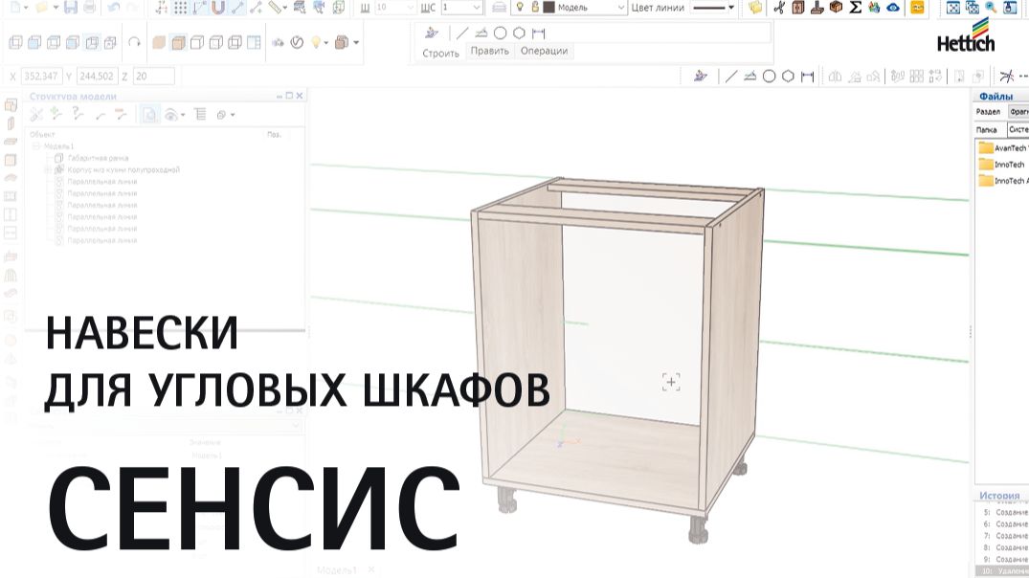Click the blue eye view icon

[893, 8]
